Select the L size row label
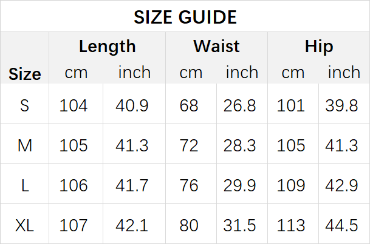This screenshot has width=370, height=244. pyautogui.click(x=25, y=185)
